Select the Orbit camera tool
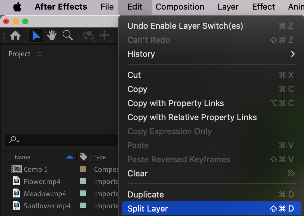 (88, 35)
